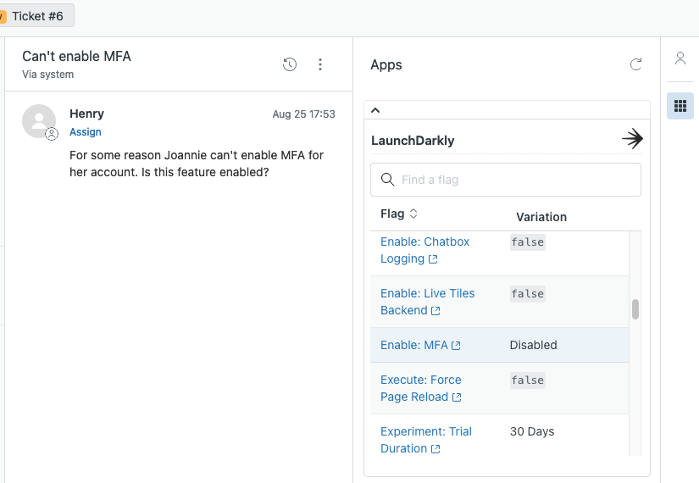Image resolution: width=699 pixels, height=483 pixels.
Task: Select the Apps grid sidebar icon
Action: click(680, 106)
